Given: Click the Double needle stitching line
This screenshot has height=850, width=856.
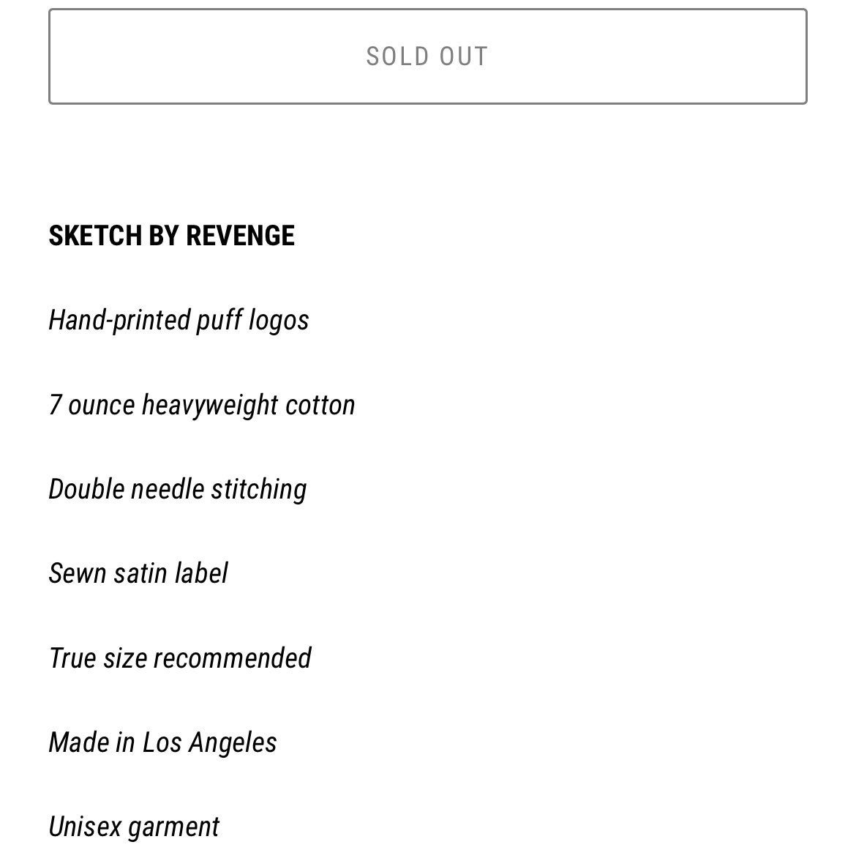Looking at the screenshot, I should (178, 490).
